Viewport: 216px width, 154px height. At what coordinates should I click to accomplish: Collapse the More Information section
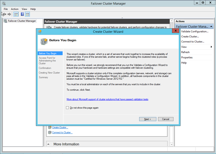[x=48, y=144]
